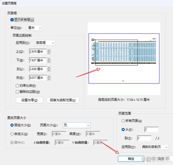
Task: Click the 到 end page field
Action: (144, 138)
